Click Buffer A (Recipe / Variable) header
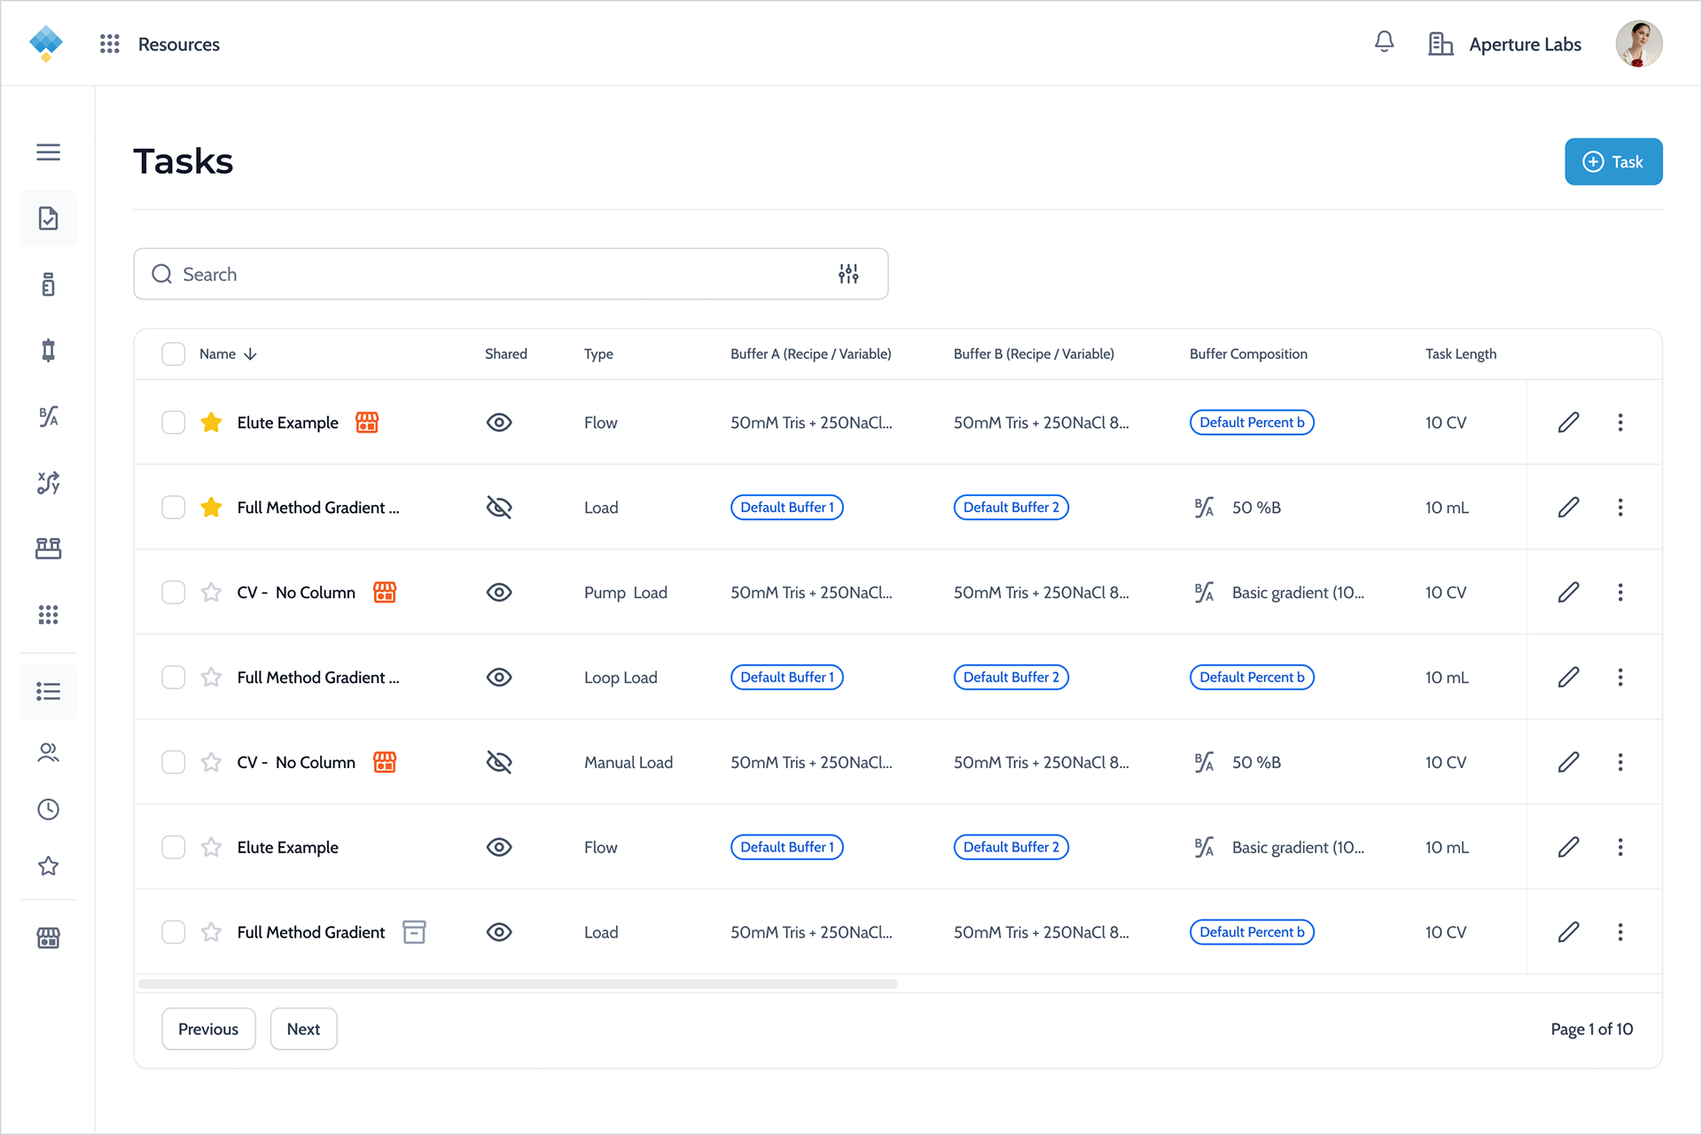1702x1135 pixels. 811,354
